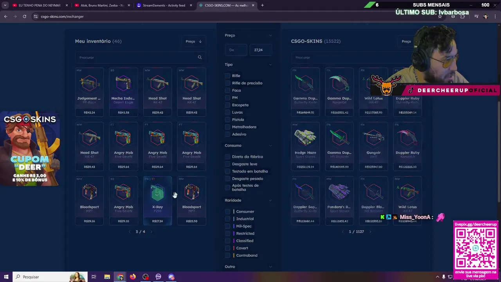Click the De minimum price field
This screenshot has width=501, height=282.
pyautogui.click(x=236, y=50)
